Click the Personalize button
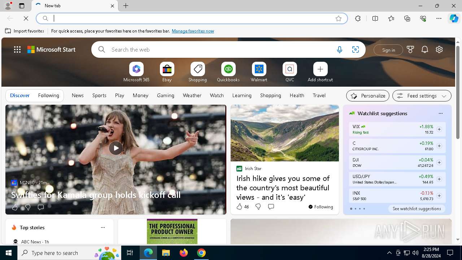This screenshot has height=260, width=462. 368,96
